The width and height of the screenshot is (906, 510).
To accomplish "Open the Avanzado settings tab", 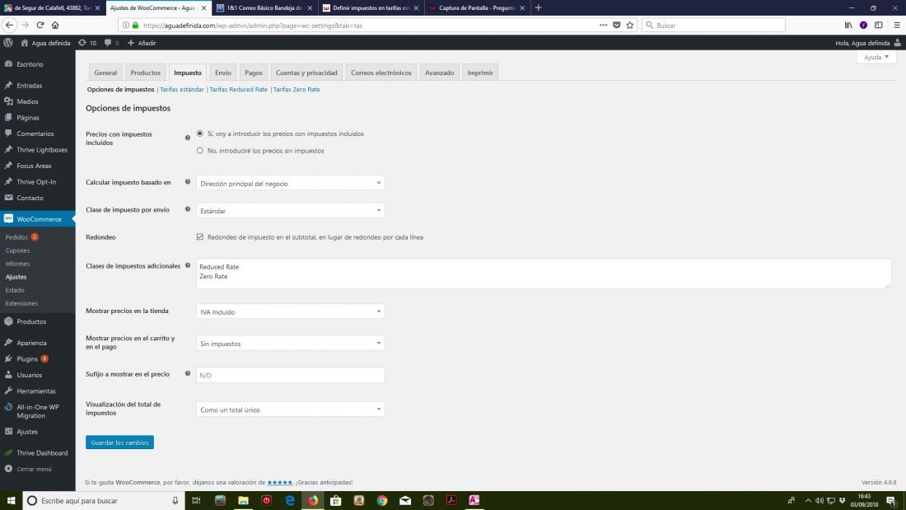I will 439,73.
